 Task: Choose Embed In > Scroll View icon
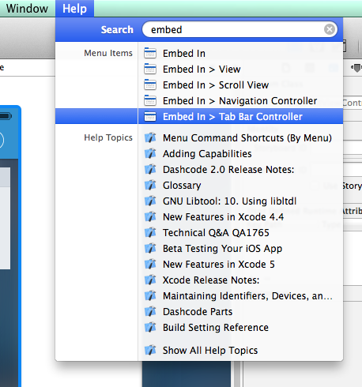[x=150, y=85]
